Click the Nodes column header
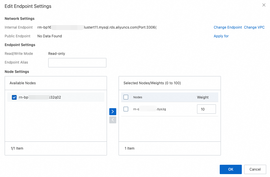Screen dimensions: 270x177 point(137,97)
